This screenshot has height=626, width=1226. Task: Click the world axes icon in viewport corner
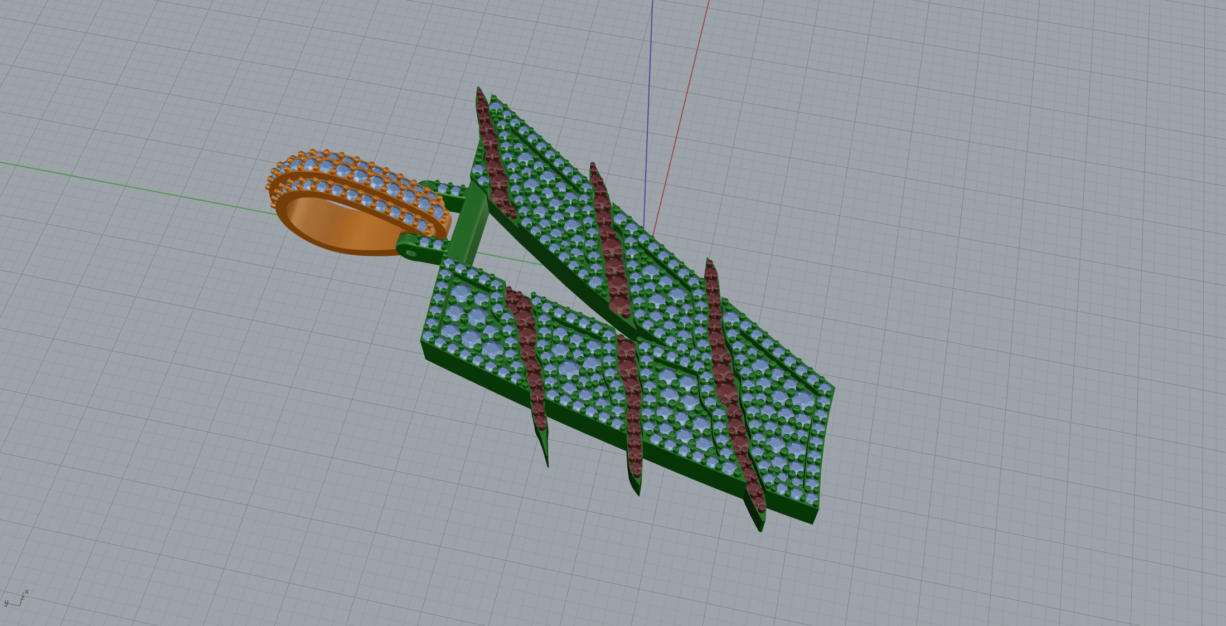tap(16, 599)
